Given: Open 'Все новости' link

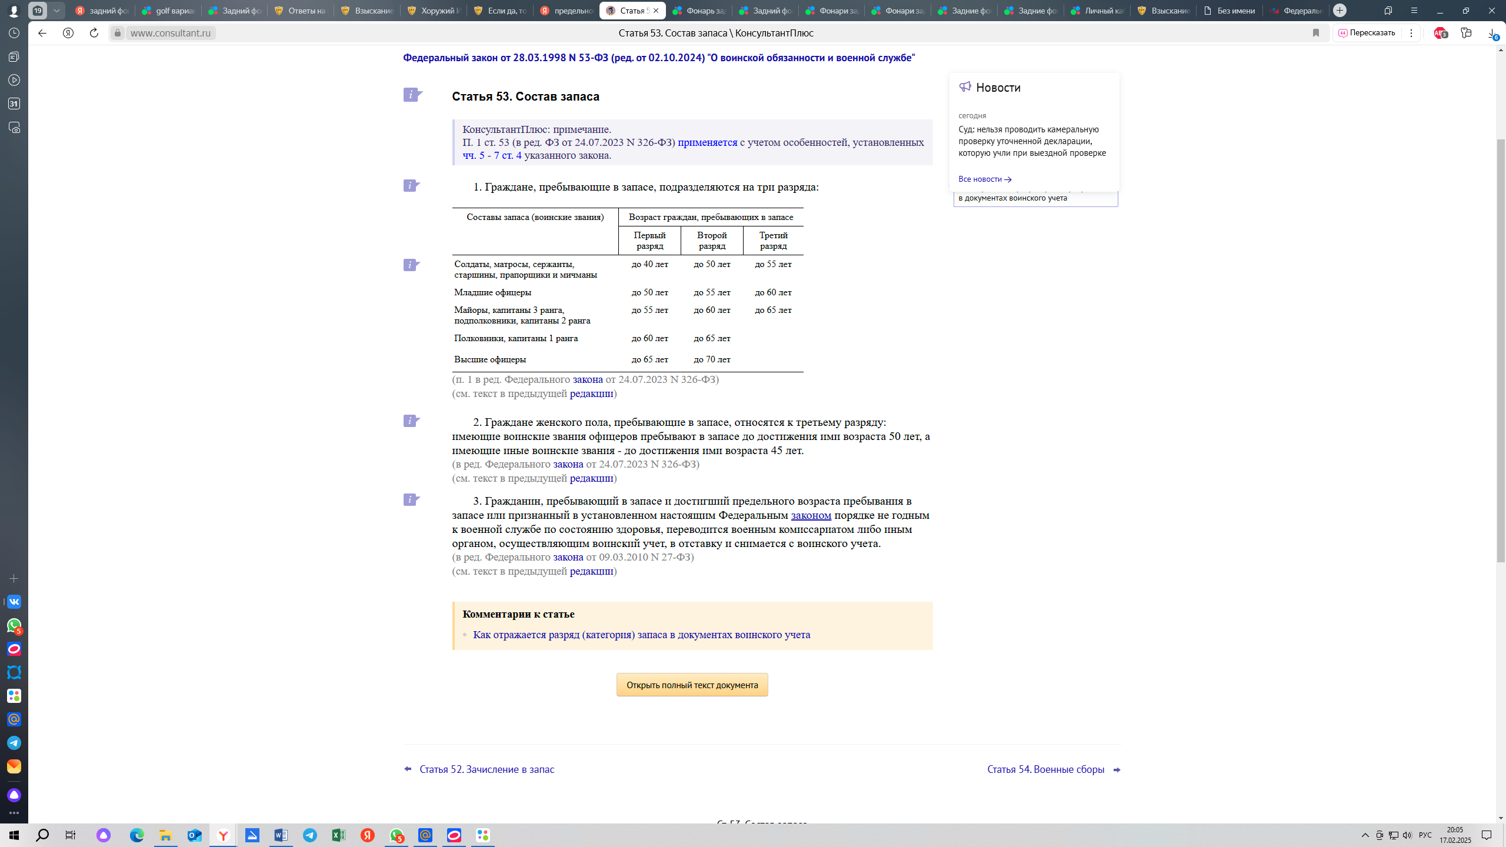Looking at the screenshot, I should (x=985, y=179).
